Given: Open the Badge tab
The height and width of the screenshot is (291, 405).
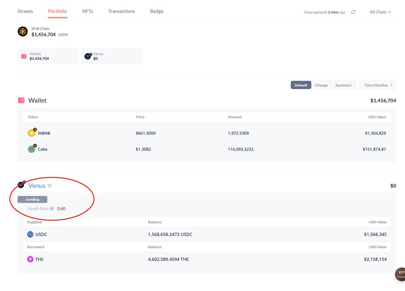Looking at the screenshot, I should (x=157, y=11).
